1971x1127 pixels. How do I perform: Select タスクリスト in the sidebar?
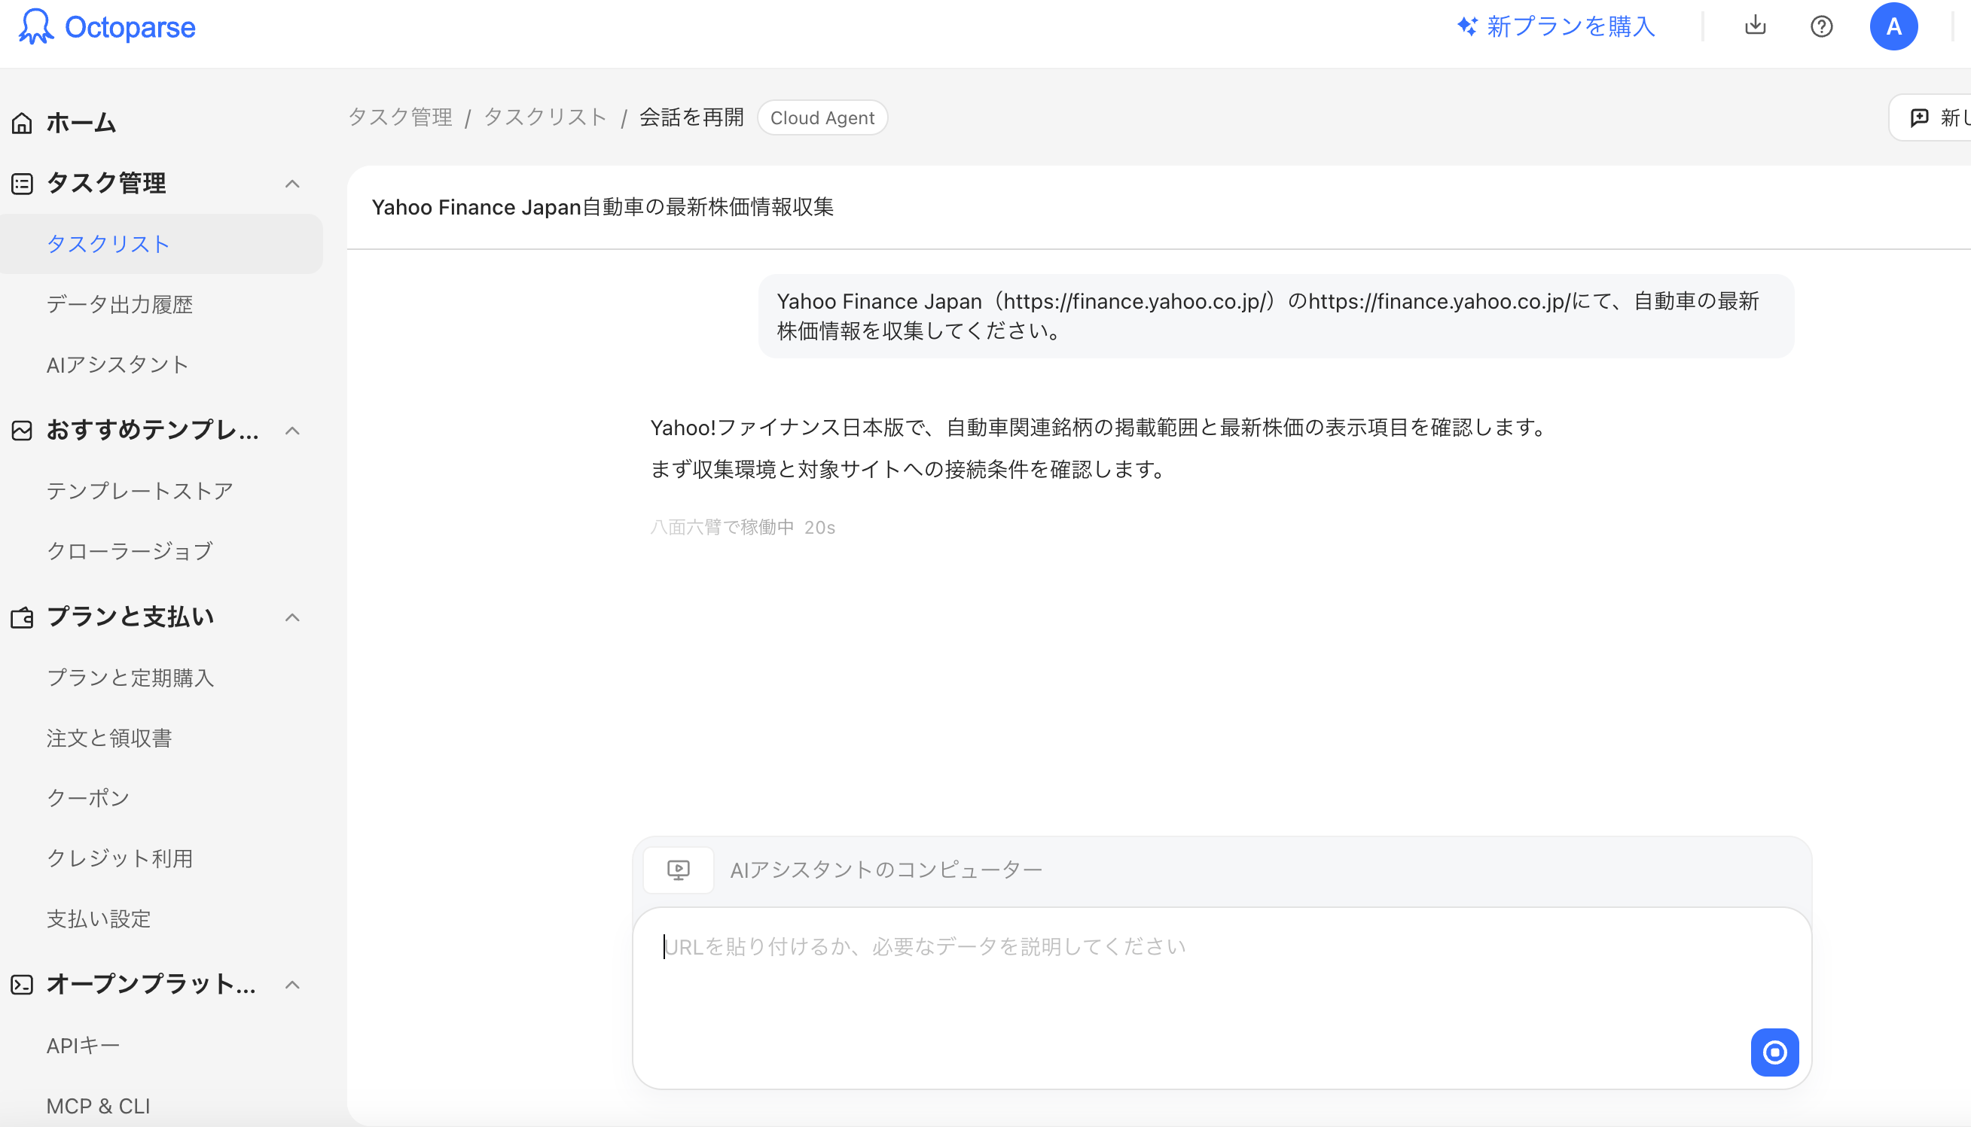pos(161,244)
